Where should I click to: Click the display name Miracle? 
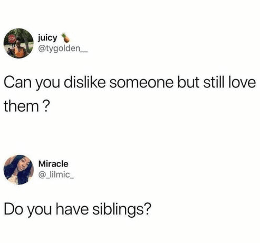click(53, 164)
